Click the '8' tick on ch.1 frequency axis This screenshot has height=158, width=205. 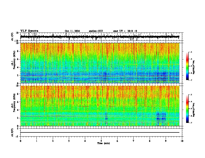click(18, 51)
